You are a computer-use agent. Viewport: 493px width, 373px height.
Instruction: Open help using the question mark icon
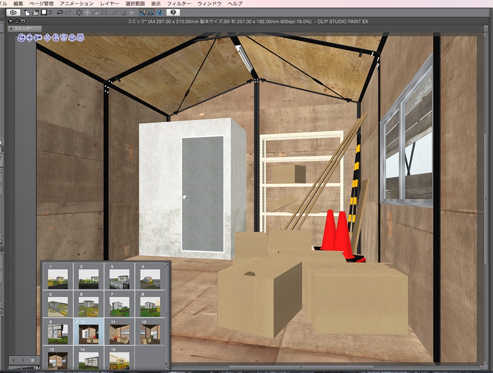174,13
